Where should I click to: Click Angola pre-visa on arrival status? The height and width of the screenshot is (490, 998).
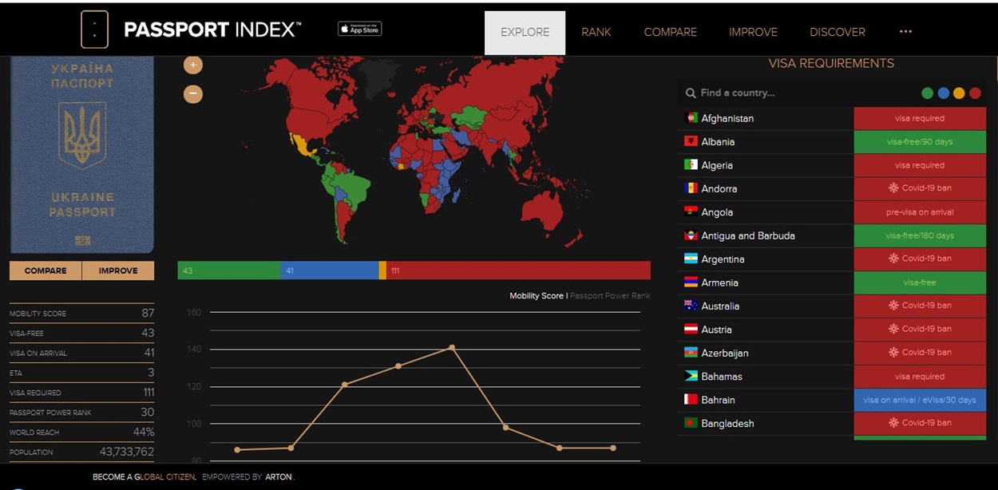click(x=920, y=212)
